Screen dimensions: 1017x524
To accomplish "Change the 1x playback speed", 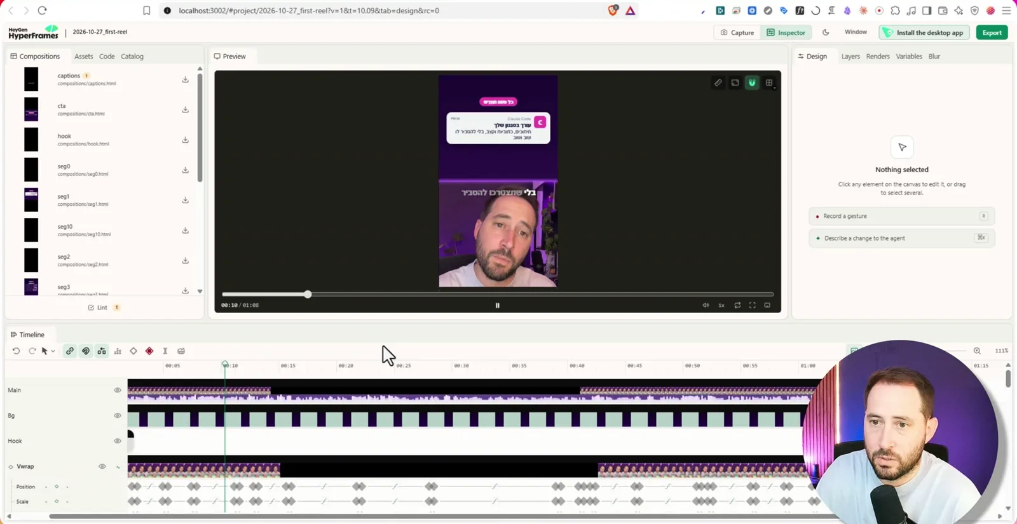I will 721,306.
